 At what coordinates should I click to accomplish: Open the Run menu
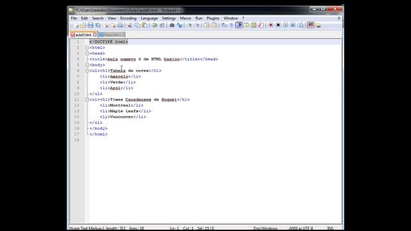coord(199,19)
